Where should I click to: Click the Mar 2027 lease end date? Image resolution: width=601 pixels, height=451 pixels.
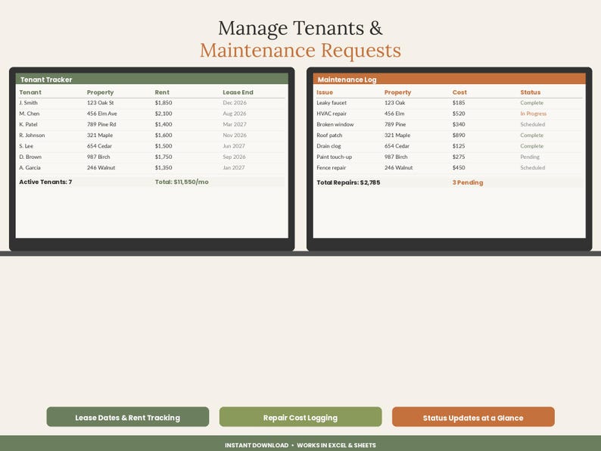point(235,124)
